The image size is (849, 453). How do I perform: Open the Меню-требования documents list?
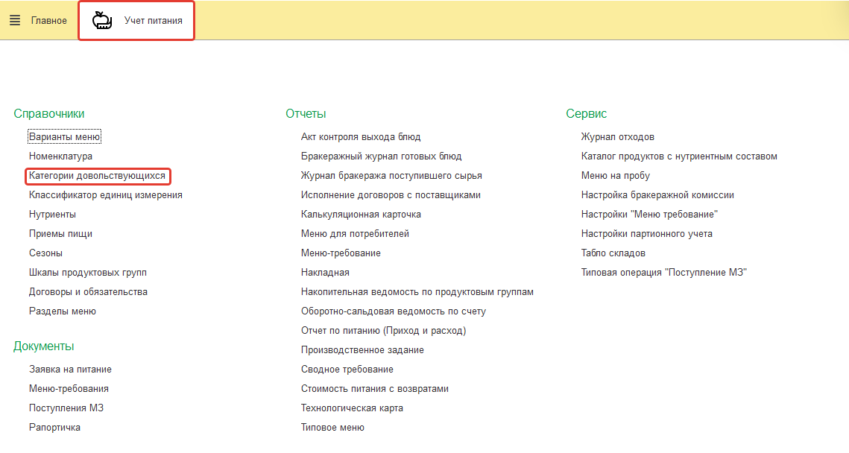click(69, 389)
